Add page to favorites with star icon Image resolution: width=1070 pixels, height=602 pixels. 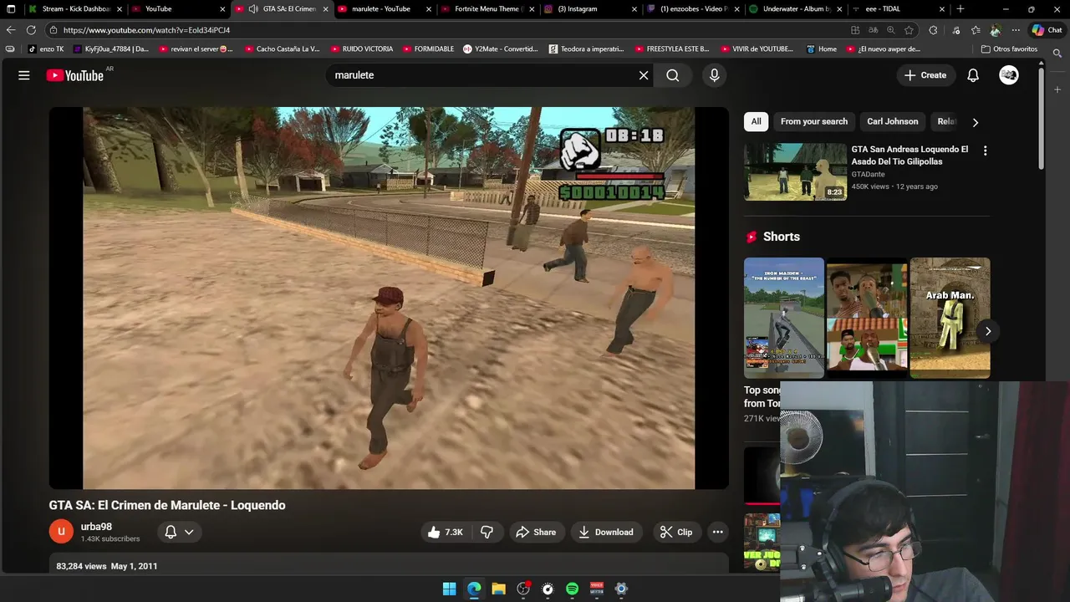(909, 30)
